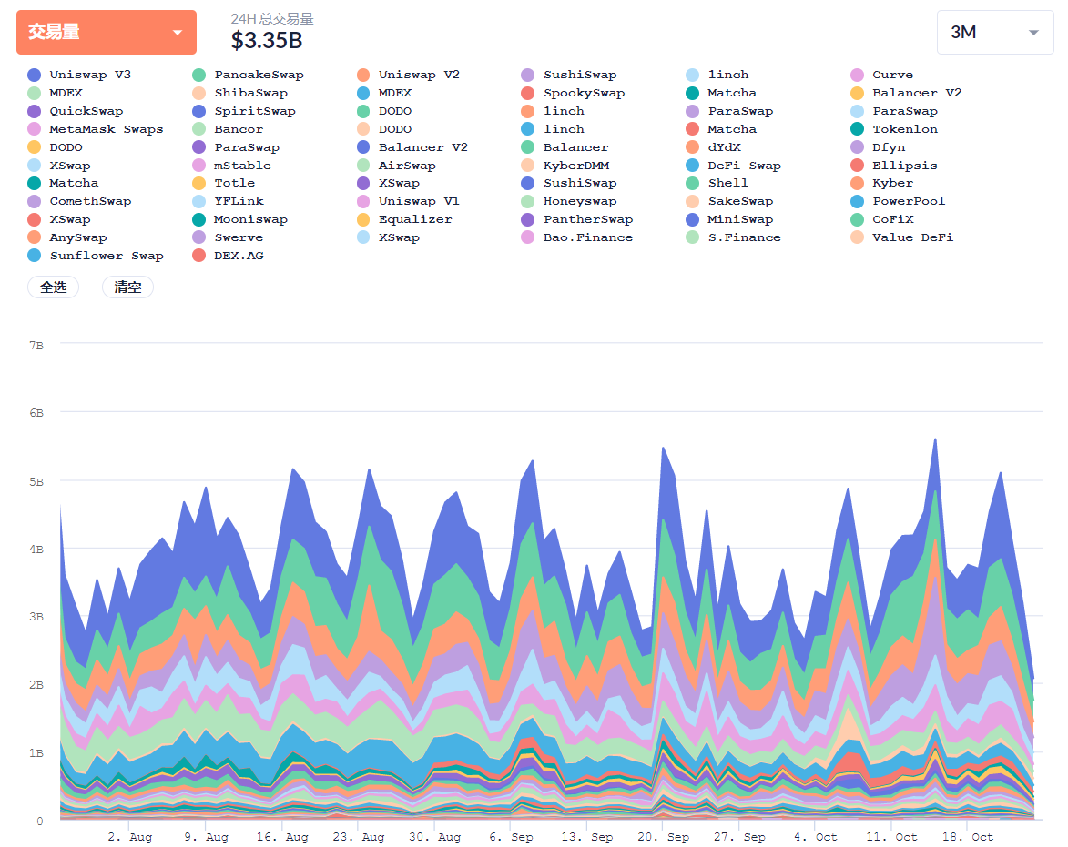The height and width of the screenshot is (847, 1068).
Task: Toggle the MetaMask Swaps legend entry
Action: click(96, 129)
